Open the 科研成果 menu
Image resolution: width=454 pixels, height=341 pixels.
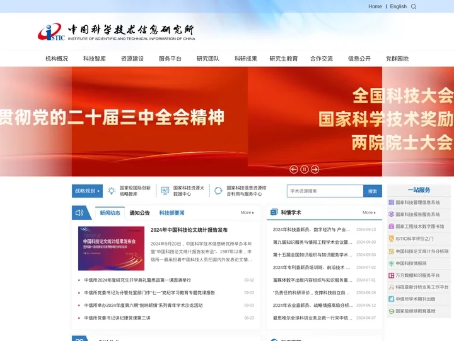pos(246,59)
